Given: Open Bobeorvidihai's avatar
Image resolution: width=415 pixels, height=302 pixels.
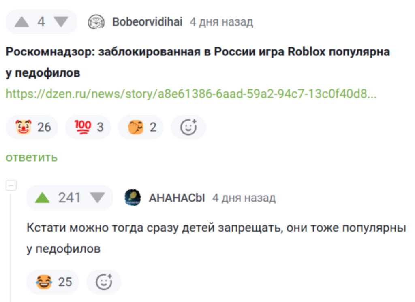Looking at the screenshot, I should click(x=96, y=22).
